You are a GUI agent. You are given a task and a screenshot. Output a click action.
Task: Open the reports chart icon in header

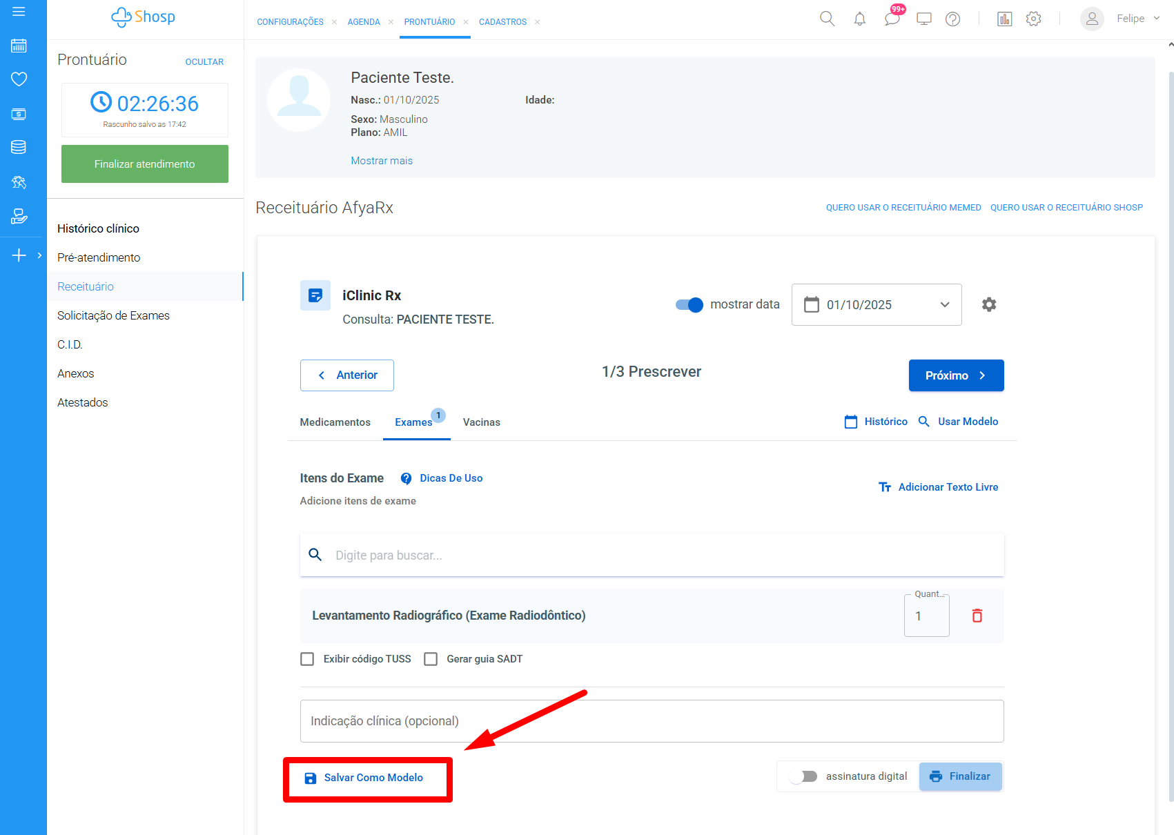tap(1004, 19)
